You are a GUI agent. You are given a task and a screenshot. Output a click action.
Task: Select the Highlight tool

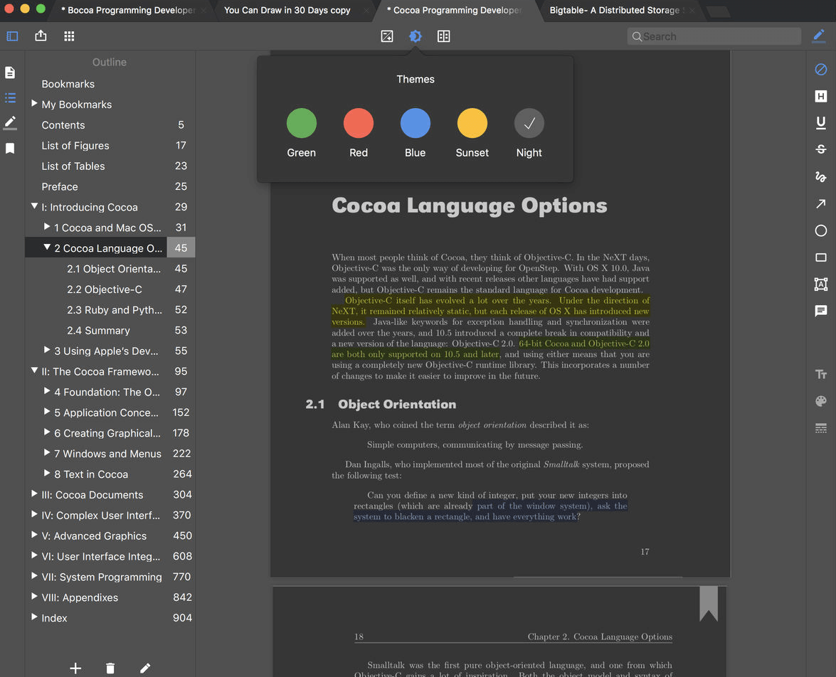point(821,96)
